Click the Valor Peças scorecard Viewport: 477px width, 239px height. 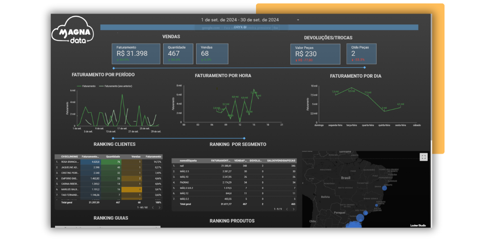(x=315, y=54)
